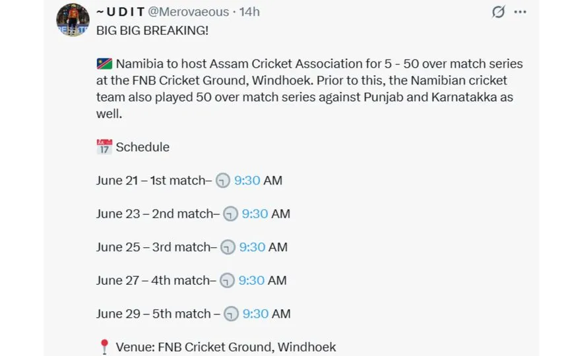Screen dimensions: 570x356
Task: Click the clock icon for 5th match
Action: pos(231,314)
